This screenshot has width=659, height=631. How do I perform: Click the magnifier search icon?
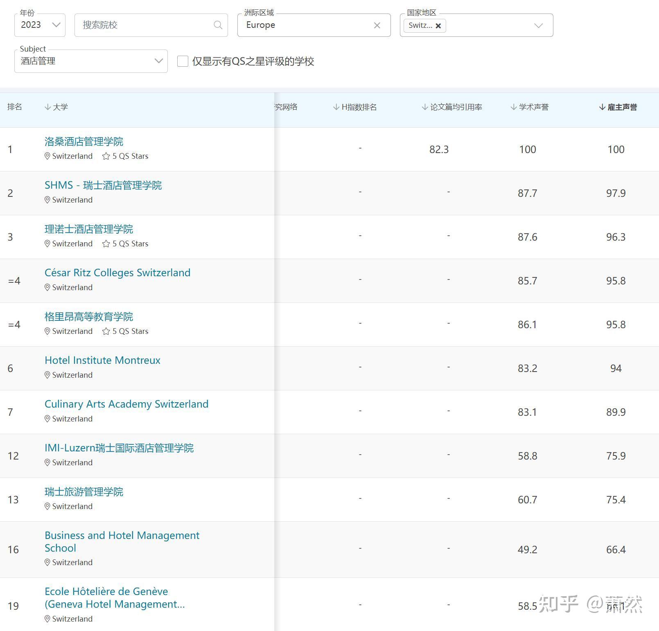point(218,25)
